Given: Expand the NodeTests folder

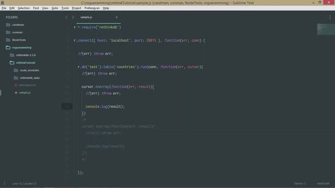Looking at the screenshot, I should (19, 40).
